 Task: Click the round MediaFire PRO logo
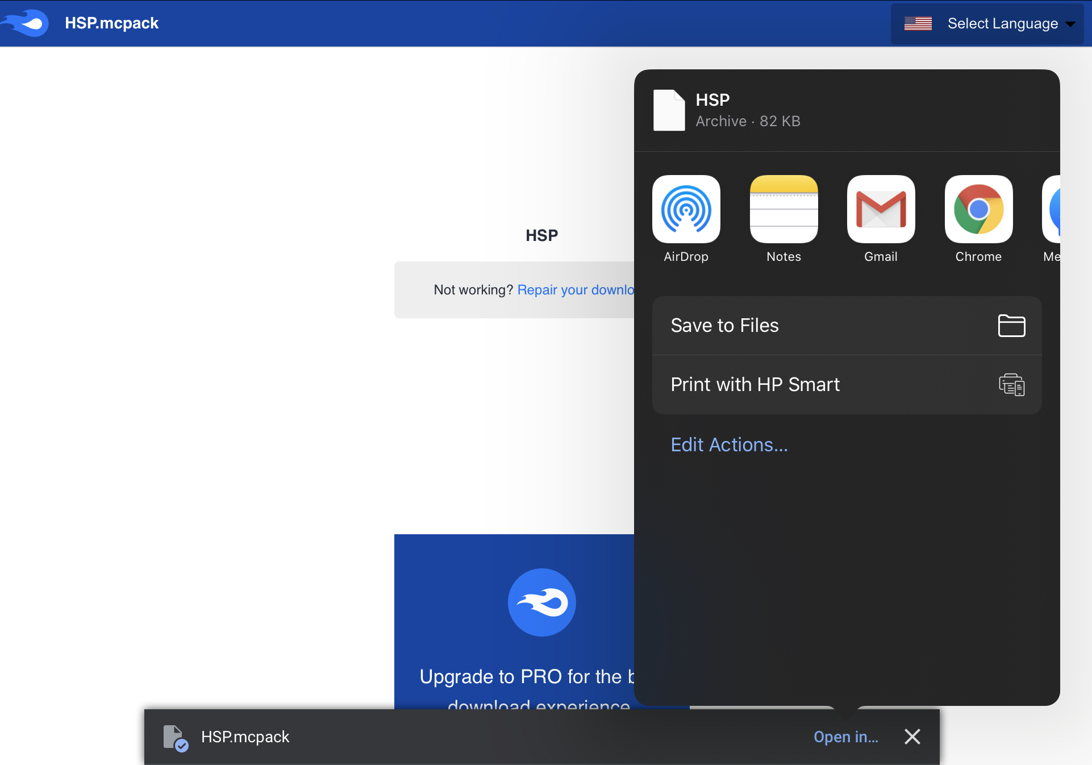(x=541, y=602)
